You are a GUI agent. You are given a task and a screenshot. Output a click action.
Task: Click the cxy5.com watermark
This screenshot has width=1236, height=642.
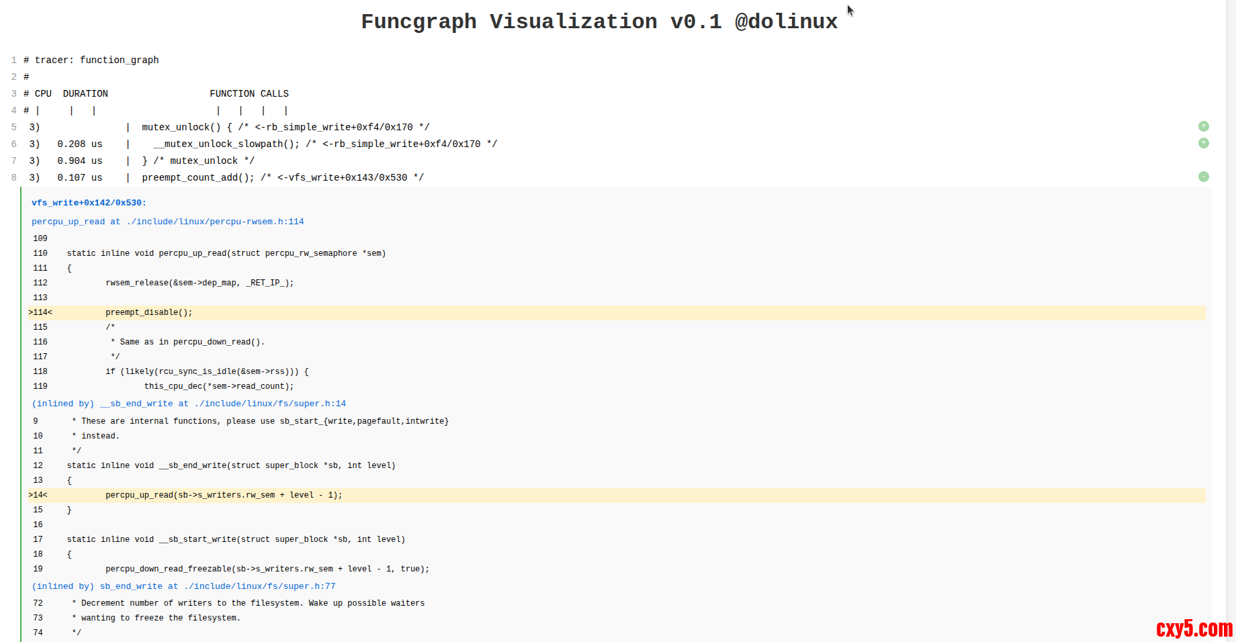(x=1194, y=629)
